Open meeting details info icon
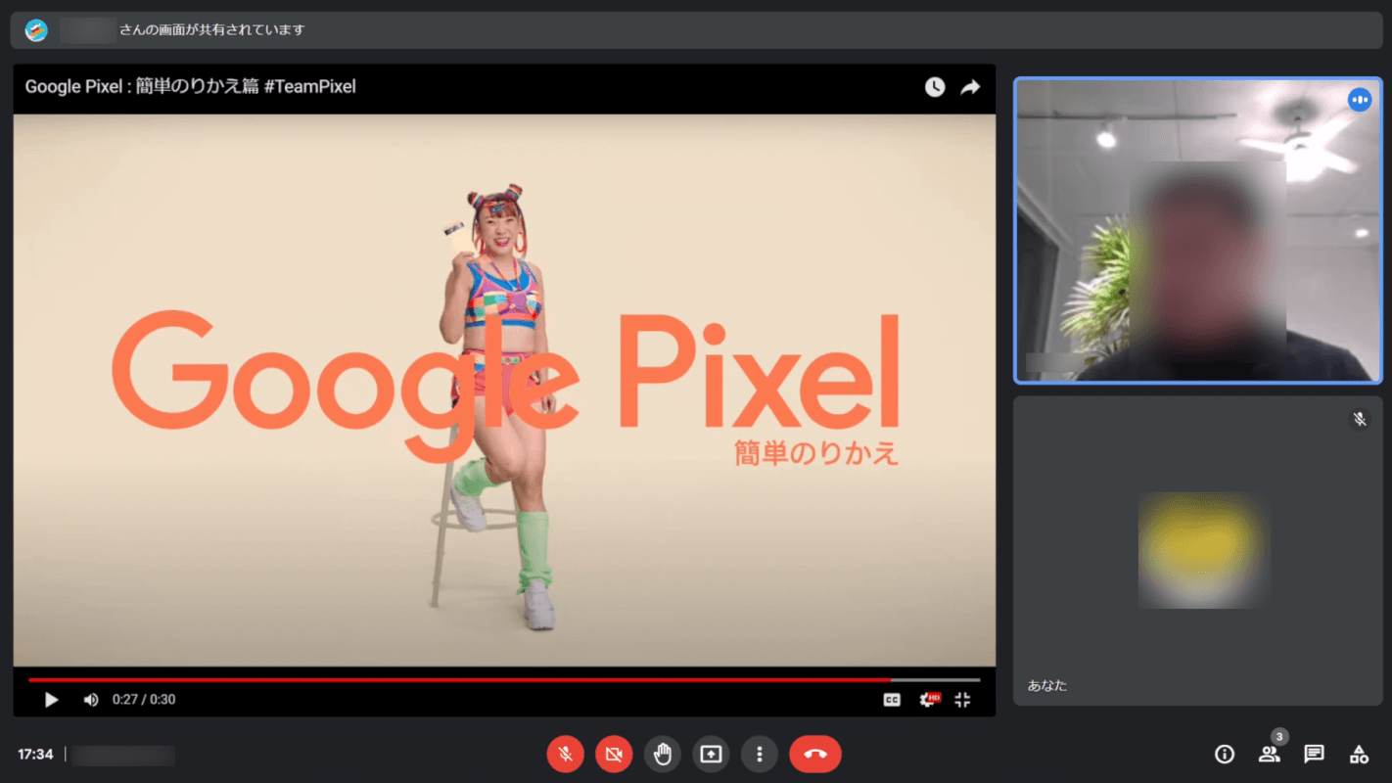The height and width of the screenshot is (783, 1392). coord(1224,754)
